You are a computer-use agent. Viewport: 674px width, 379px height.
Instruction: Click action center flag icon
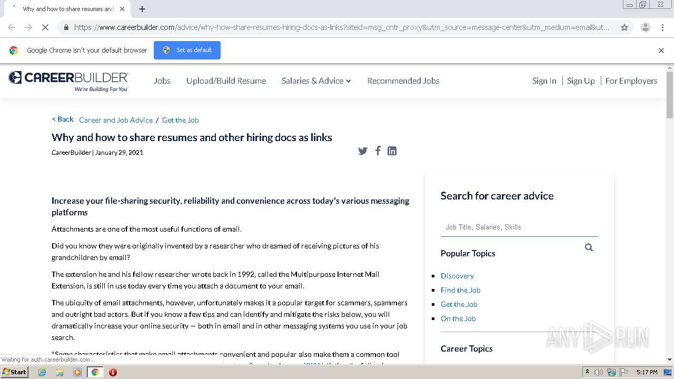[x=623, y=372]
